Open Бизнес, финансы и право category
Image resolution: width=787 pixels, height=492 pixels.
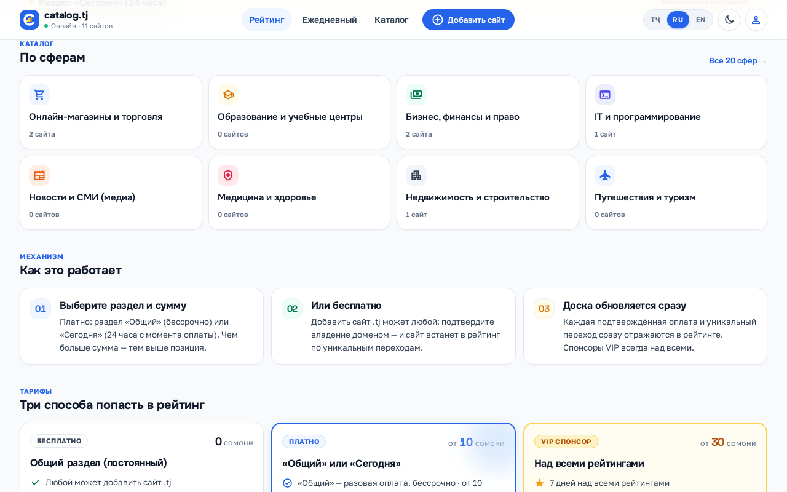[488, 113]
